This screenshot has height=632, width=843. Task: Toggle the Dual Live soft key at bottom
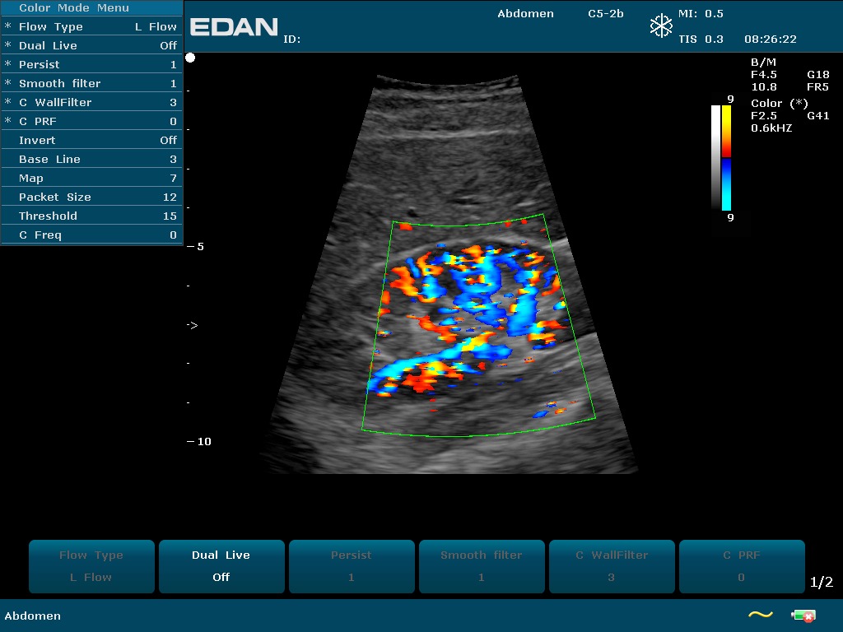click(x=221, y=566)
